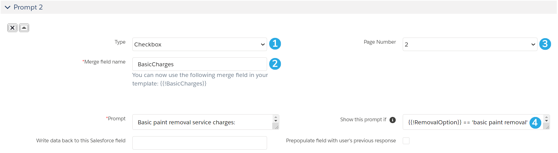Viewport: 558px width, 153px height.
Task: Click the X delete prompt icon
Action: coord(12,28)
